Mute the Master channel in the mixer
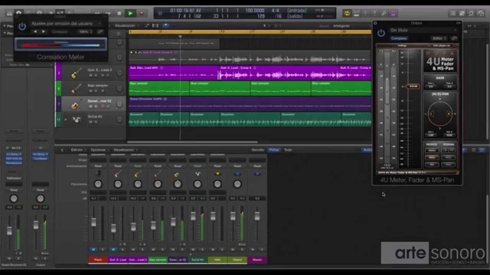This screenshot has width=490, height=275. click(252, 249)
